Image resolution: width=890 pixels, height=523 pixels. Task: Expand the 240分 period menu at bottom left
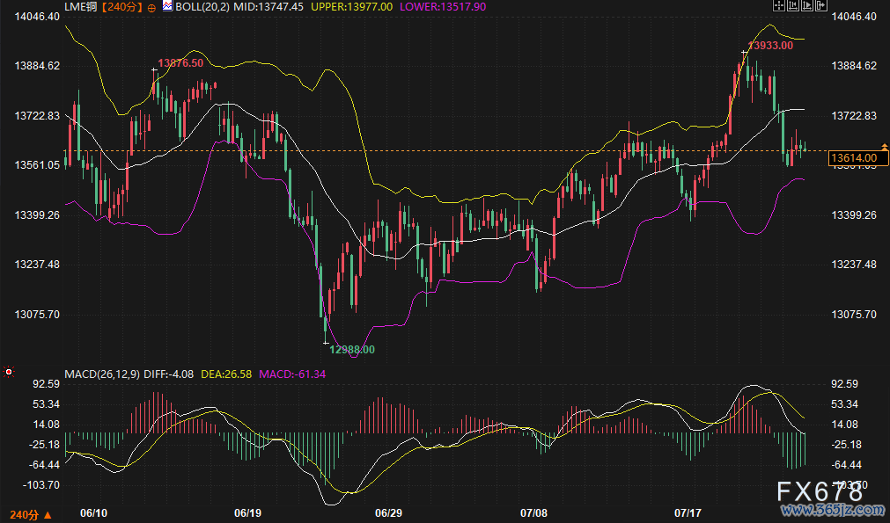(31, 514)
